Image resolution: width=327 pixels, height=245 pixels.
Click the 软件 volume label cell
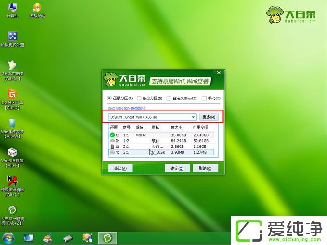coord(156,141)
